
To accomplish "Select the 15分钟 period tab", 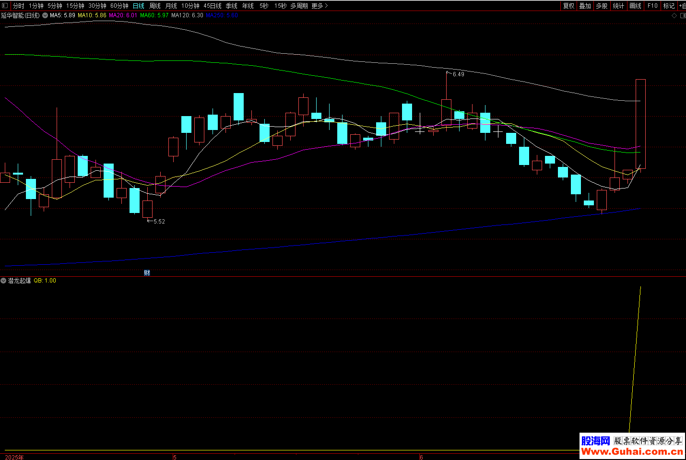I will tap(75, 6).
